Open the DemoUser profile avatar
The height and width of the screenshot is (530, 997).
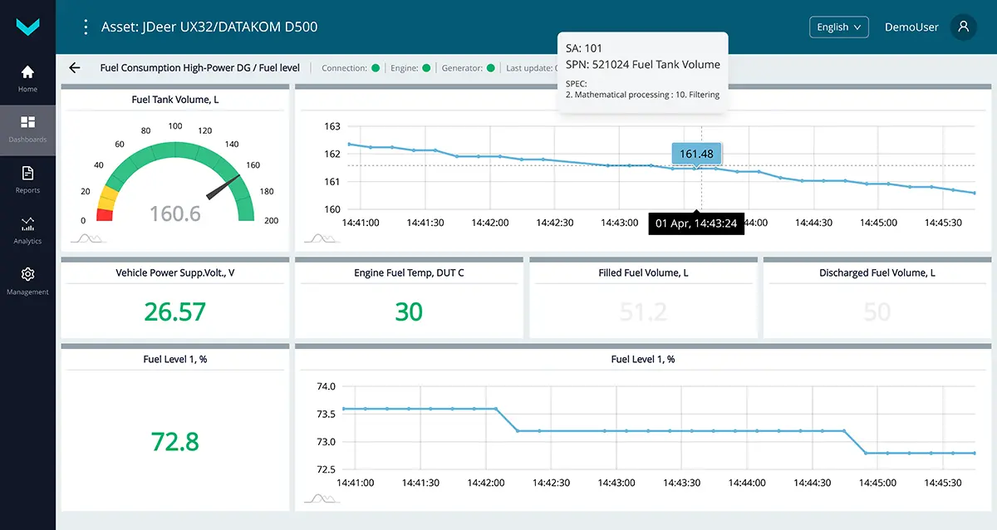click(x=963, y=27)
